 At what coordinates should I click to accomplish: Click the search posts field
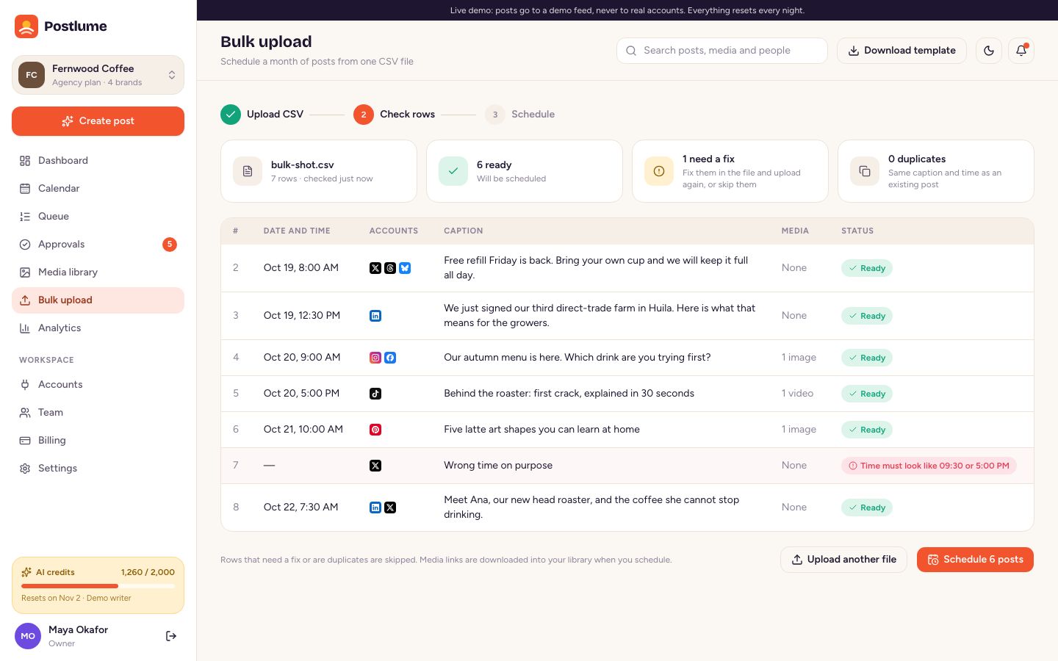pyautogui.click(x=722, y=51)
